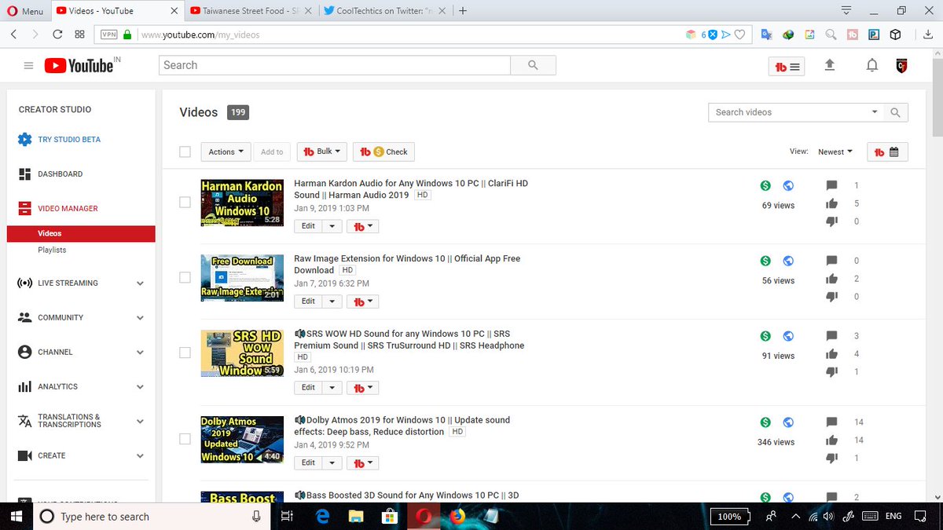Reload the page in Opera
943x530 pixels.
click(57, 35)
